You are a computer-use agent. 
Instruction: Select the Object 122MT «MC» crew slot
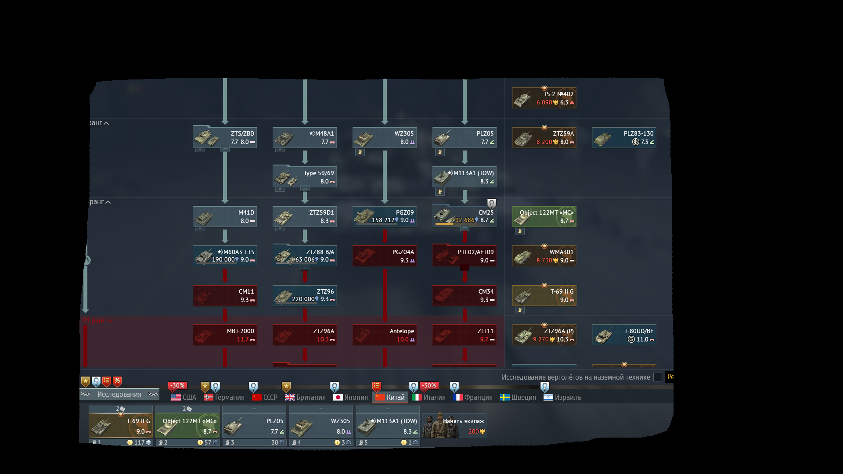point(187,426)
